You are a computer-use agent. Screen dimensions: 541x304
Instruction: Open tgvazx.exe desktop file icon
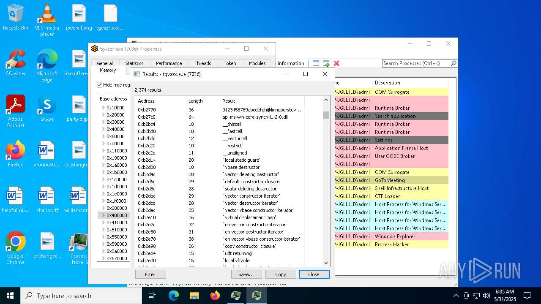(110, 18)
